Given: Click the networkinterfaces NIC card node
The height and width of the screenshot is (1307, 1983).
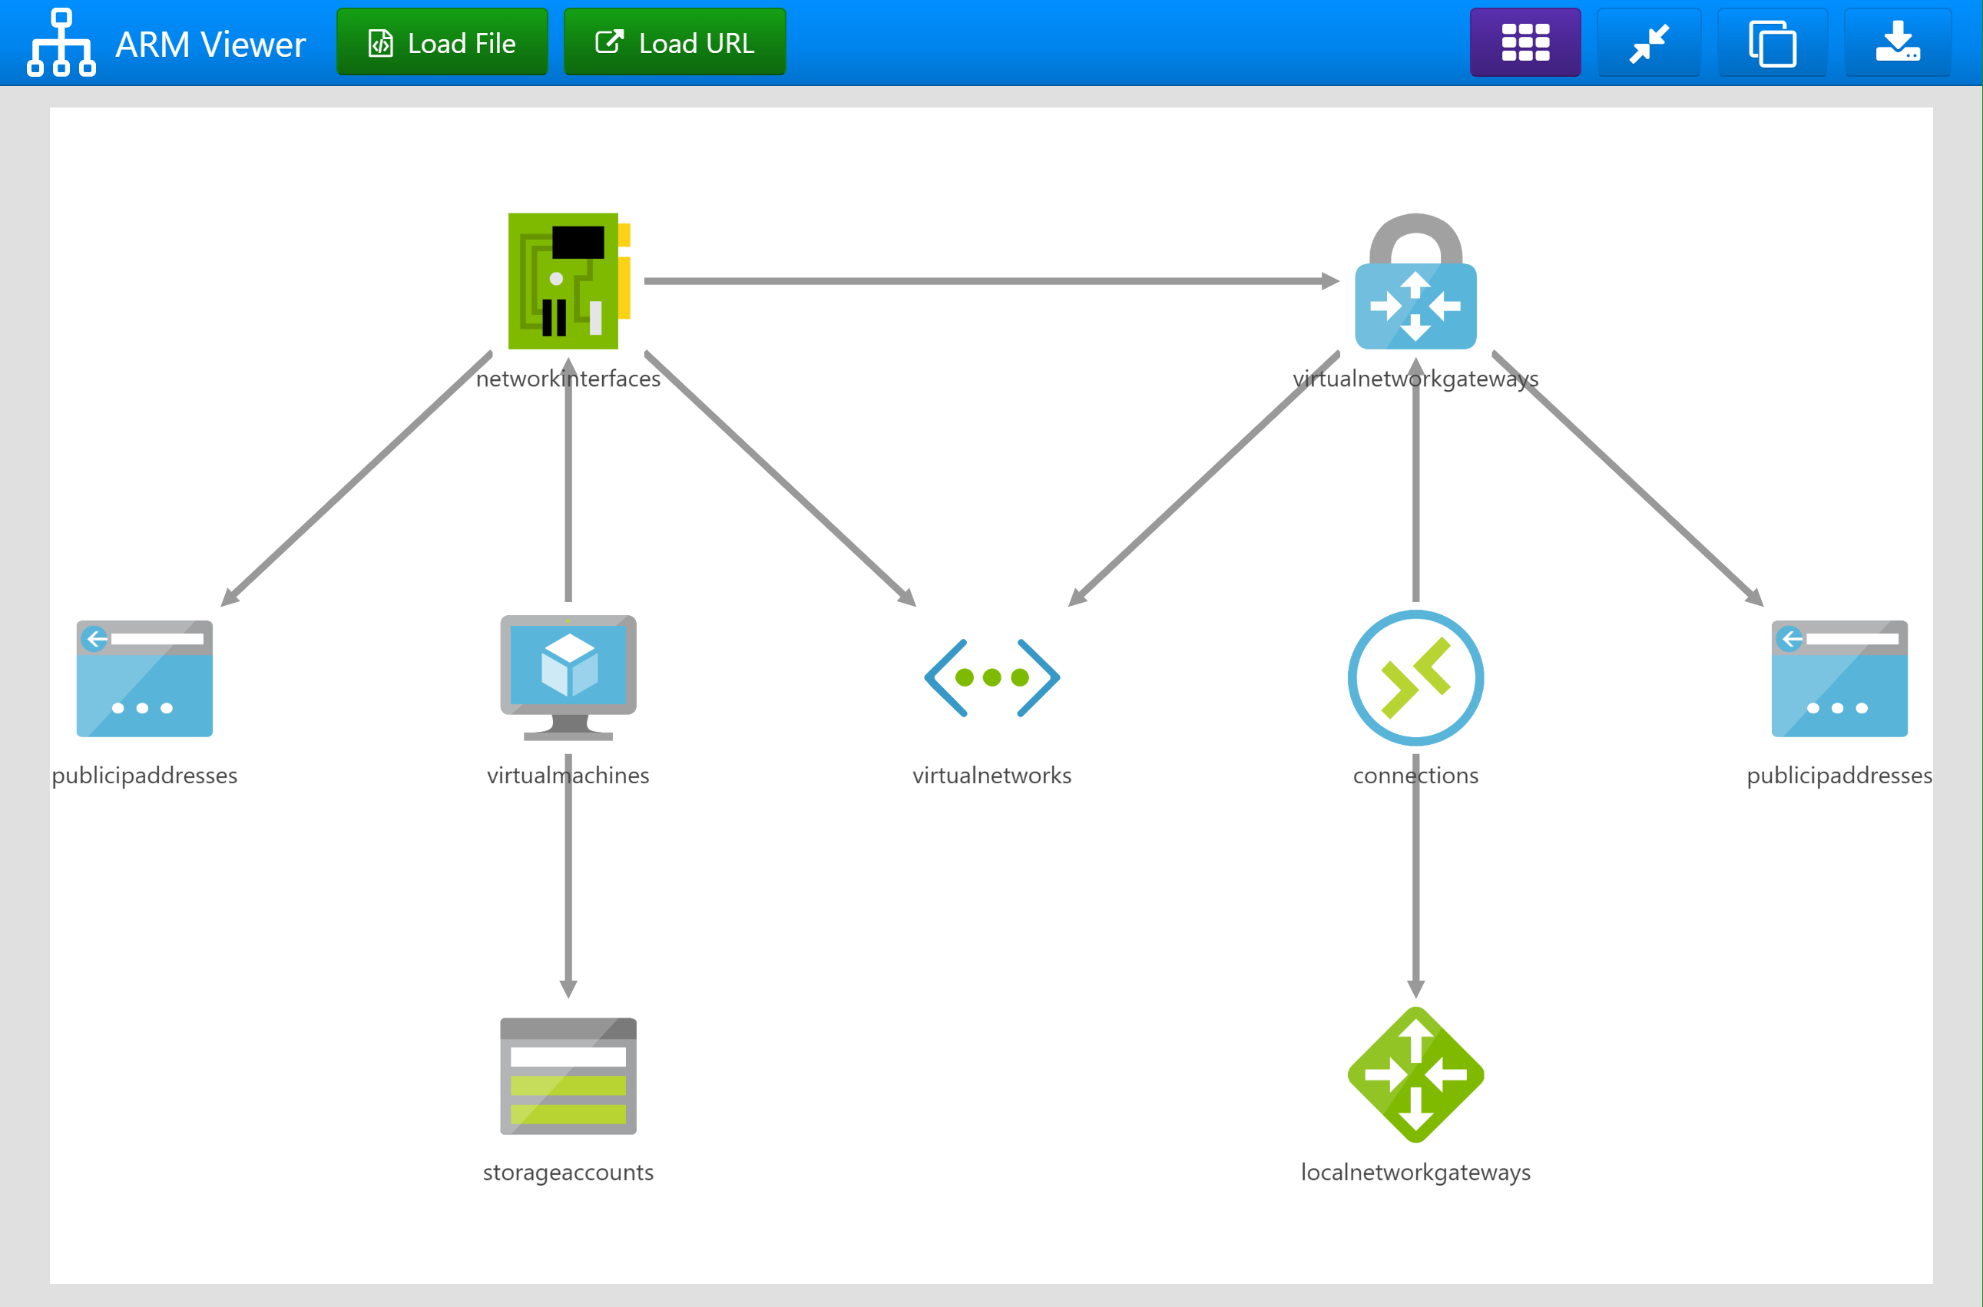Looking at the screenshot, I should click(568, 281).
